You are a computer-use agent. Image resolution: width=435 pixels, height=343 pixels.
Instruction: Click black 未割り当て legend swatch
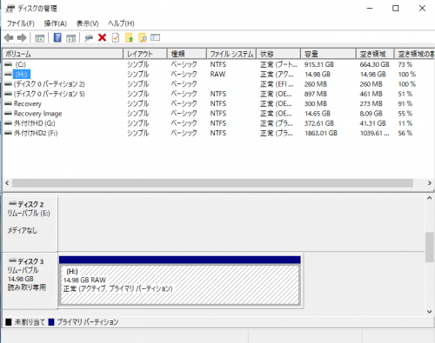point(9,322)
